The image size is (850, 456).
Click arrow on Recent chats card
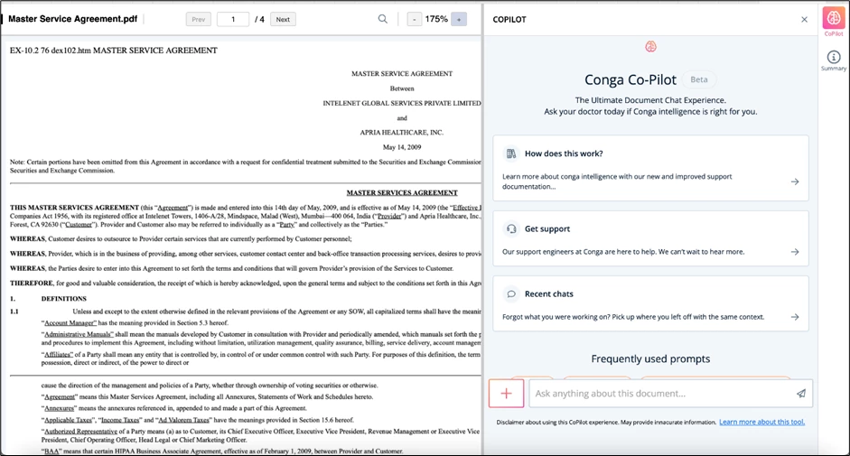tap(795, 317)
